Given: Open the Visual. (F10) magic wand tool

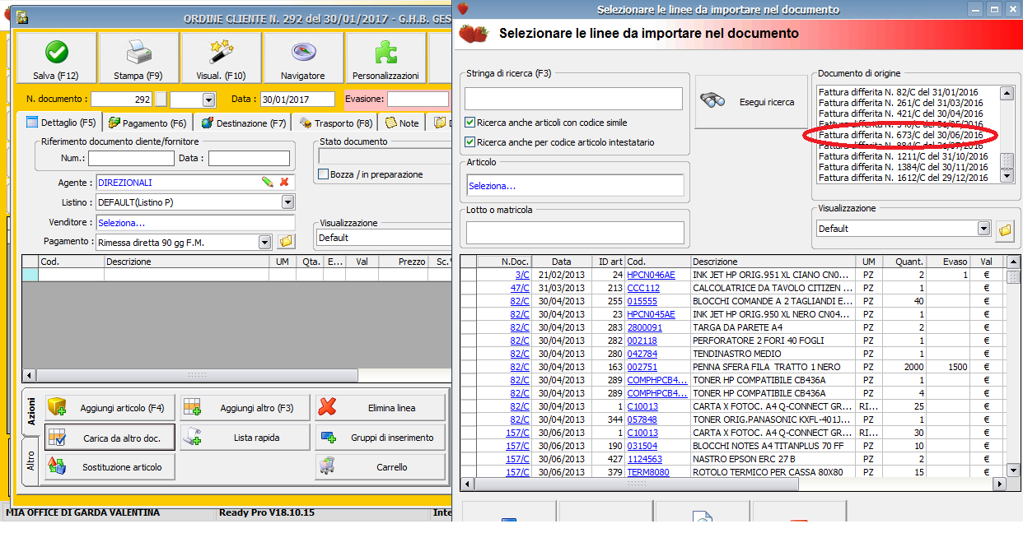Looking at the screenshot, I should click(x=221, y=53).
